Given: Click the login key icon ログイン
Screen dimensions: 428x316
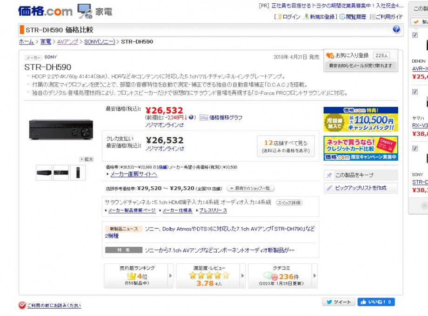Looking at the screenshot, I should 289,17.
